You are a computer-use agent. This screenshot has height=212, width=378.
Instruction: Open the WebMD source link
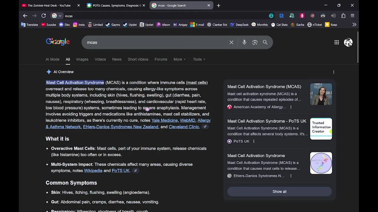[188, 120]
